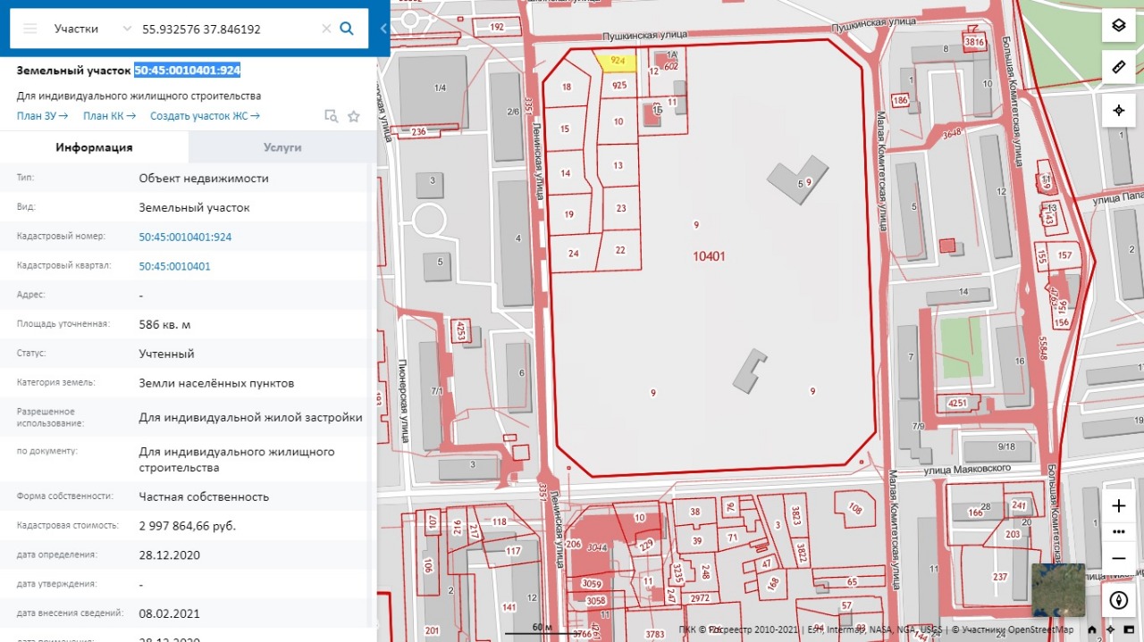Viewport: 1144px width, 642px height.
Task: Open the Участки search type dropdown
Action: click(x=92, y=29)
